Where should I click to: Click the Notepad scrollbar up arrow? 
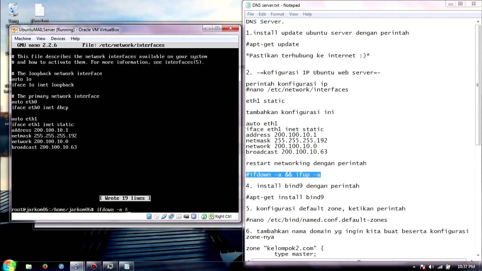tap(478, 22)
